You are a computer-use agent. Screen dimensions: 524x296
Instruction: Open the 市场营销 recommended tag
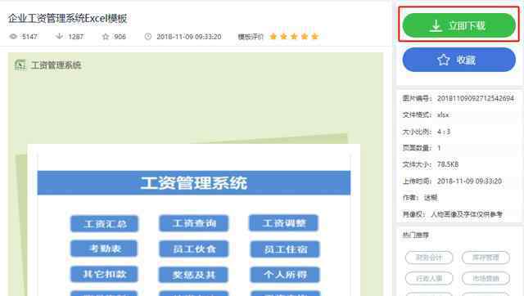pyautogui.click(x=486, y=278)
